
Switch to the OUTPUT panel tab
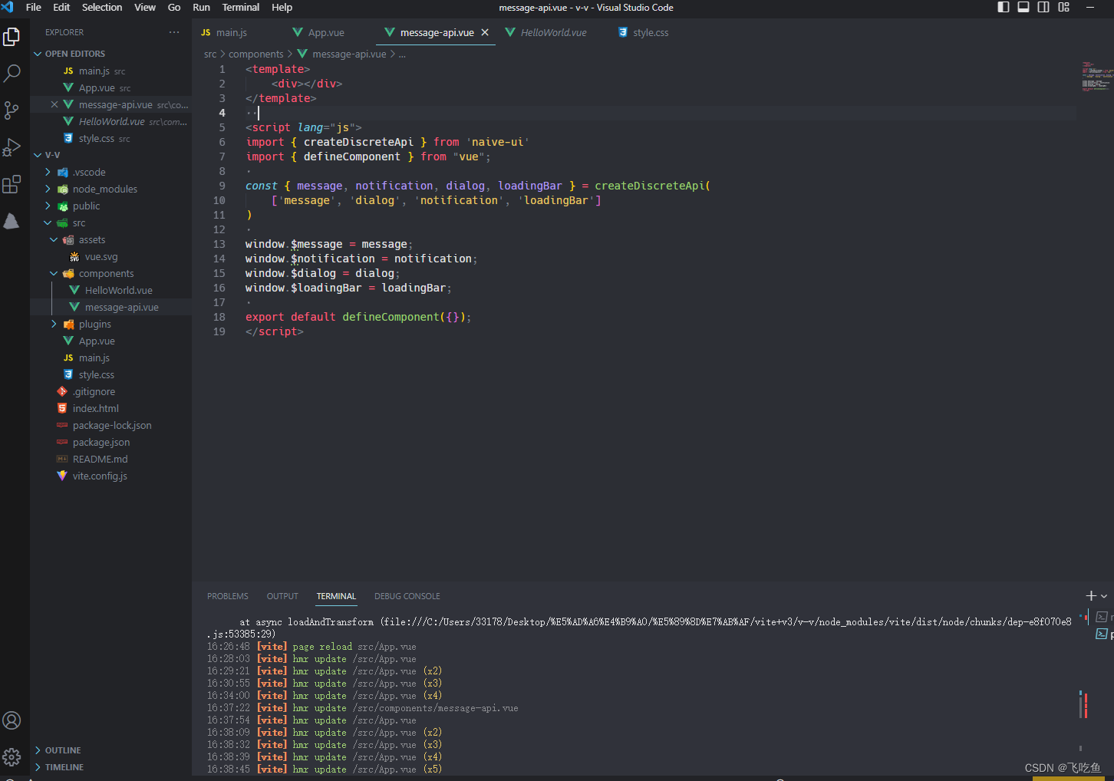click(x=282, y=596)
